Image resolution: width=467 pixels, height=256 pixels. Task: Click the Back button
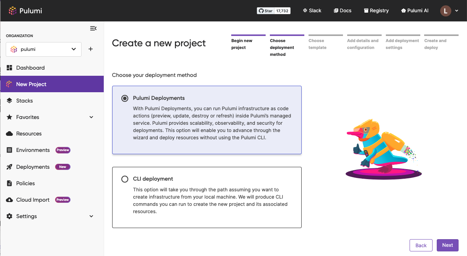point(421,245)
